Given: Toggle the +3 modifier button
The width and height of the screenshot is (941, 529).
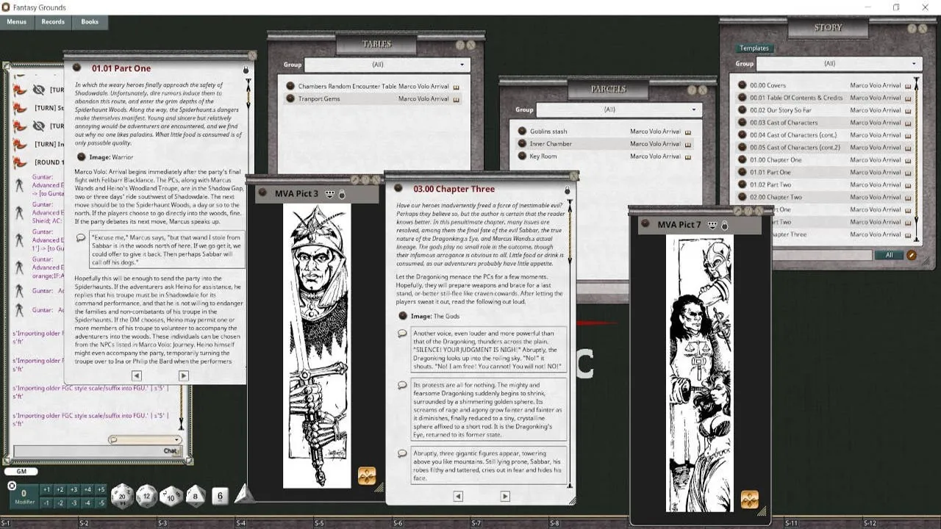Looking at the screenshot, I should click(x=74, y=490).
